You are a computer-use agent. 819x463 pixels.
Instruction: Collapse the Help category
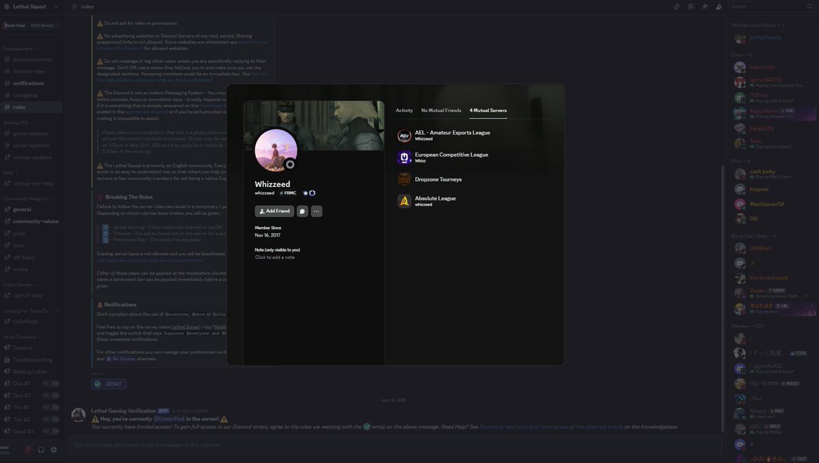tap(9, 173)
